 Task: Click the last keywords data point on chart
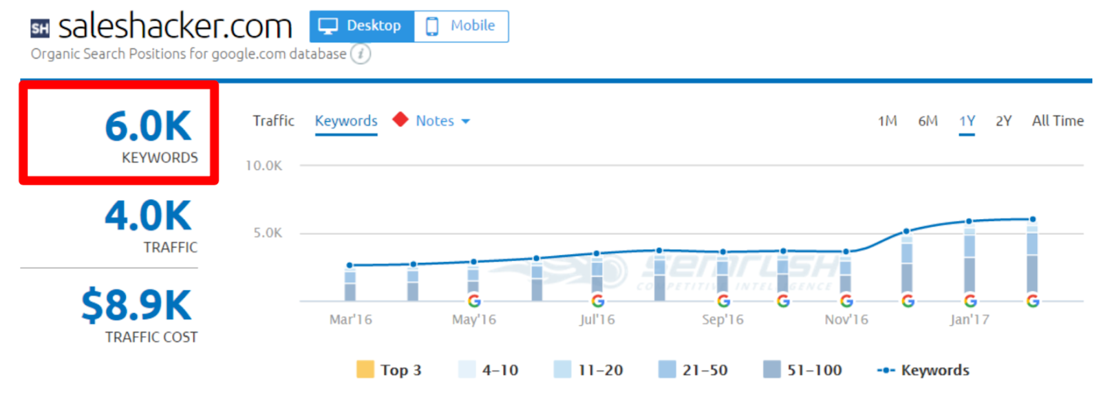pyautogui.click(x=1032, y=219)
